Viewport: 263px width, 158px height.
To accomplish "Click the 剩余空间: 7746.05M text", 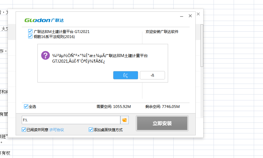I will click(162, 107).
